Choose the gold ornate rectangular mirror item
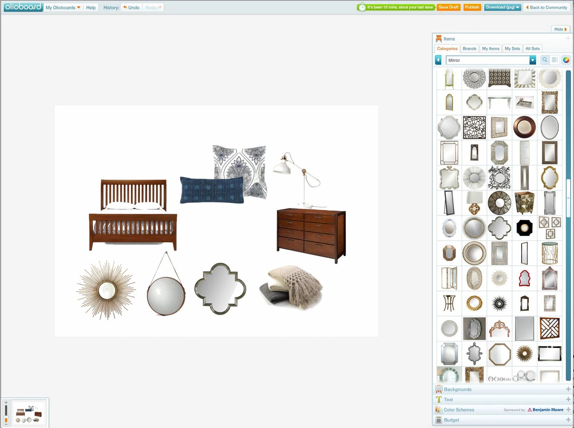The width and height of the screenshot is (574, 428). [x=550, y=102]
